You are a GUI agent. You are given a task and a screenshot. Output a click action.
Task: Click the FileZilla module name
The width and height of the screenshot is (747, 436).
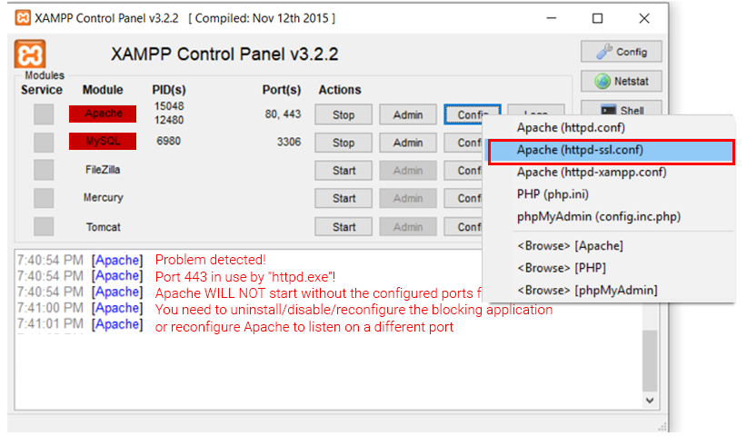click(103, 170)
